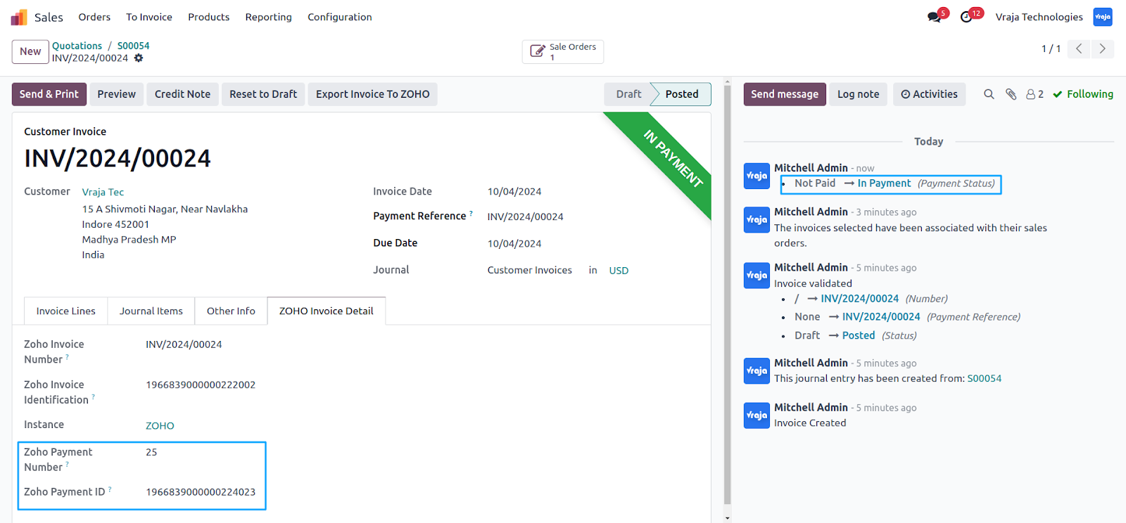Click 'In Payment' status text in chatter
The image size is (1126, 523).
click(884, 183)
